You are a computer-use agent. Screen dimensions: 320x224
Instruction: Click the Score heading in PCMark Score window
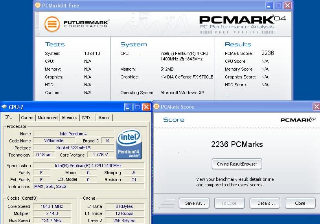[x=174, y=120]
